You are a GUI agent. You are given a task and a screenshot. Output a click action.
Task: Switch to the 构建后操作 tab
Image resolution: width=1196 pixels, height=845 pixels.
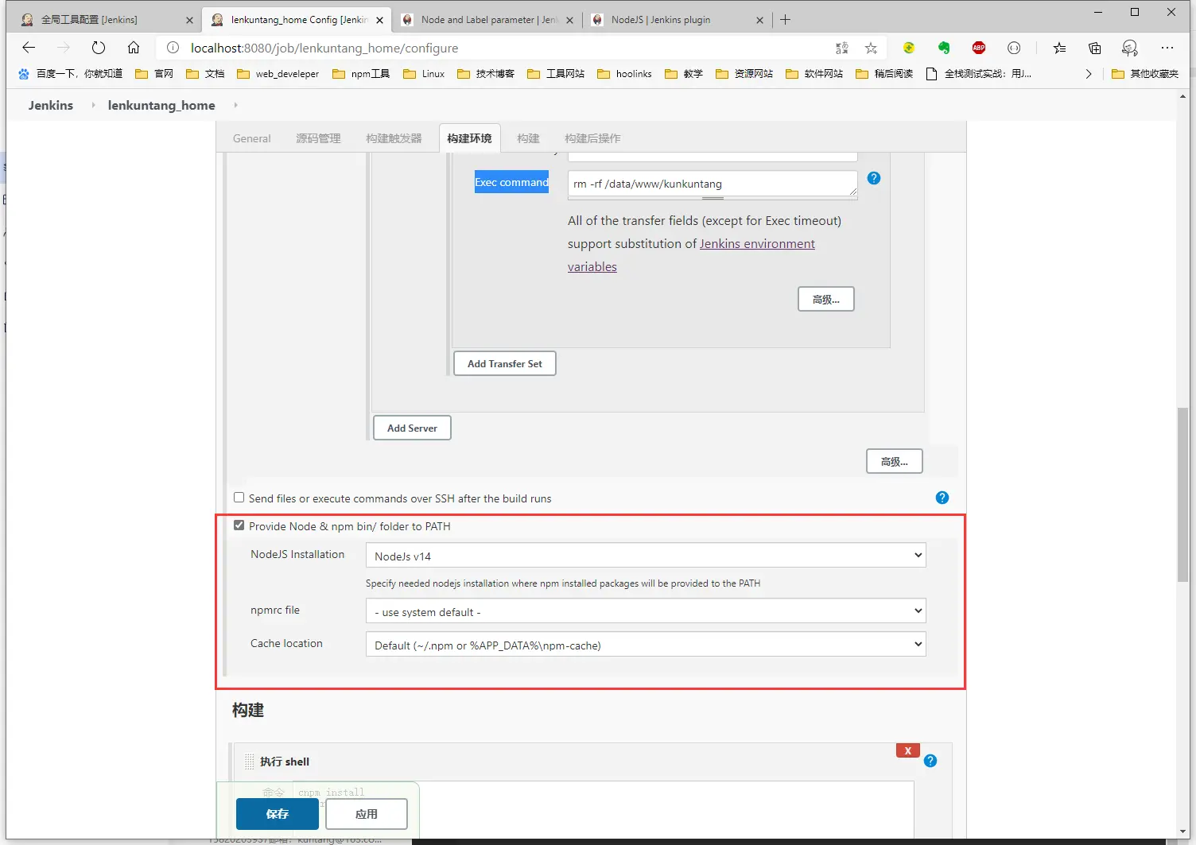coord(592,138)
